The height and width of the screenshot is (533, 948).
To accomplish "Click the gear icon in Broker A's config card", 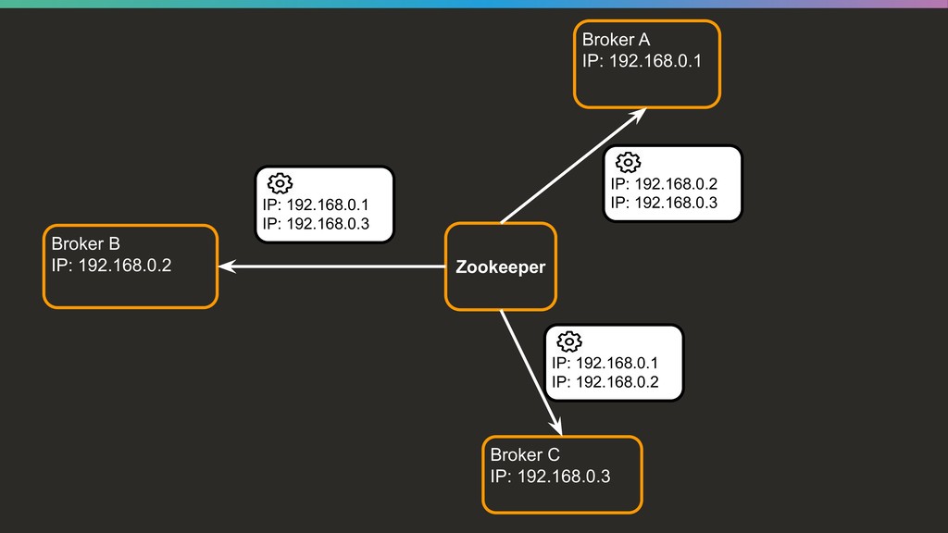I will [629, 162].
